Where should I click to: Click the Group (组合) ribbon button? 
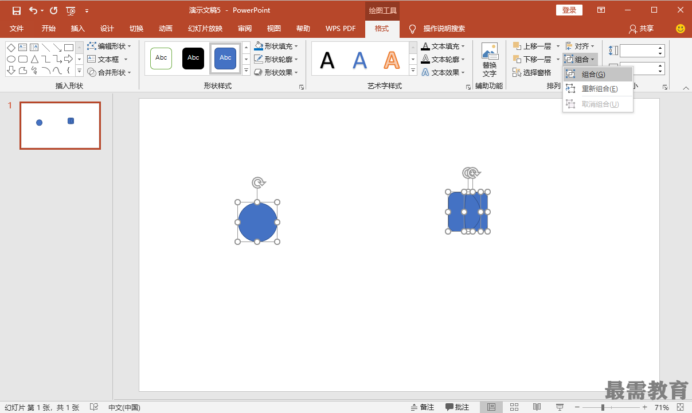tap(580, 59)
